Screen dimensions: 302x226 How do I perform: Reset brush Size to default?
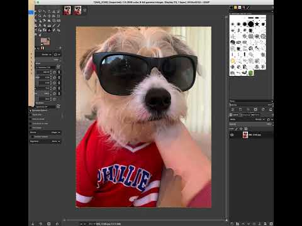[54, 72]
